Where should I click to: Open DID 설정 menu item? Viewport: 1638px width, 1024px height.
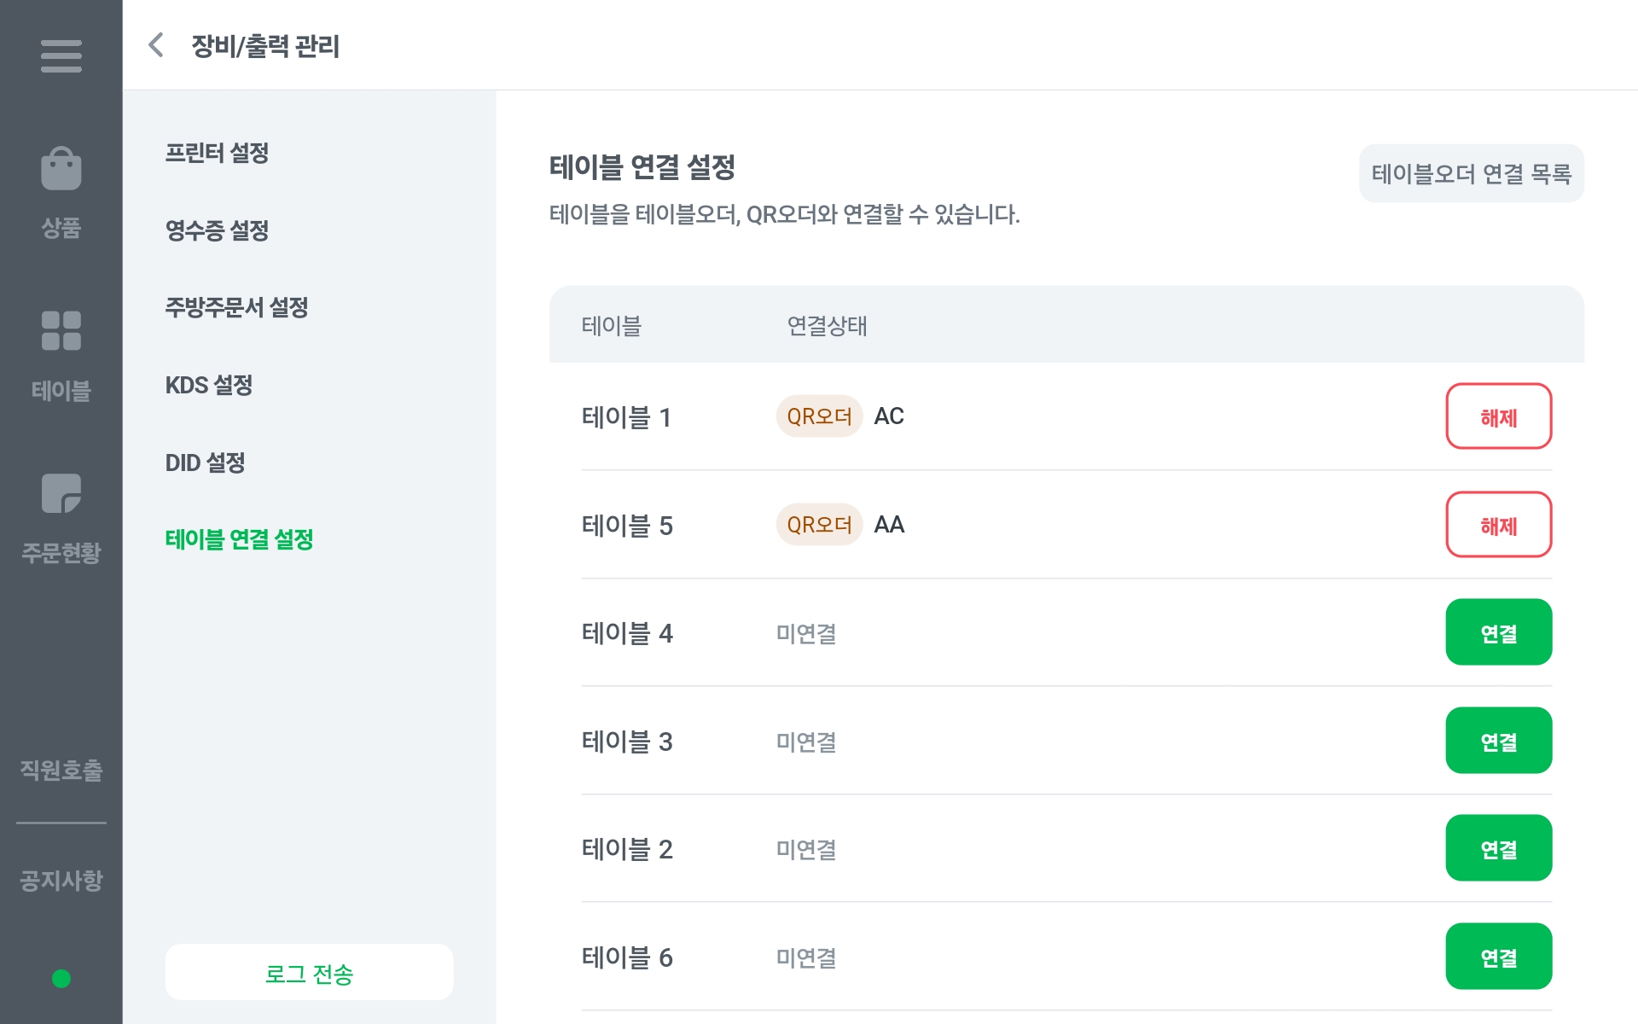205,463
